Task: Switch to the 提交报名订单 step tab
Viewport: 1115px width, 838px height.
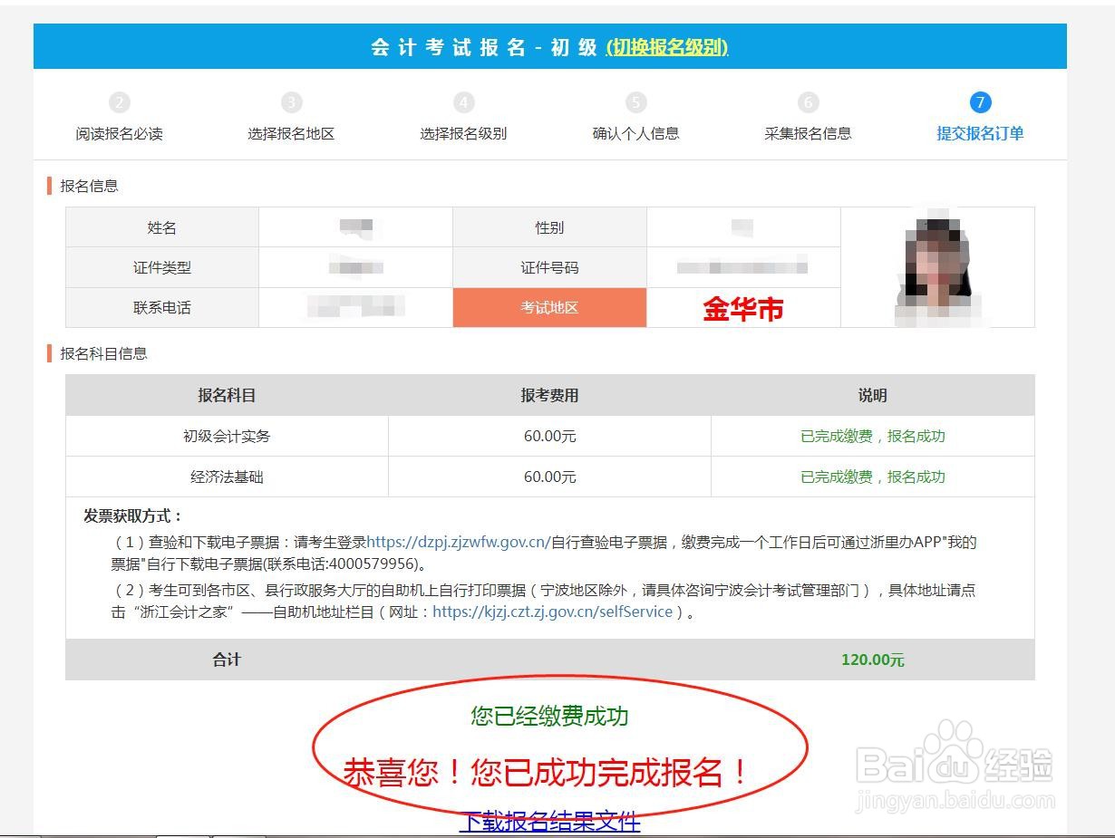Action: coord(980,132)
